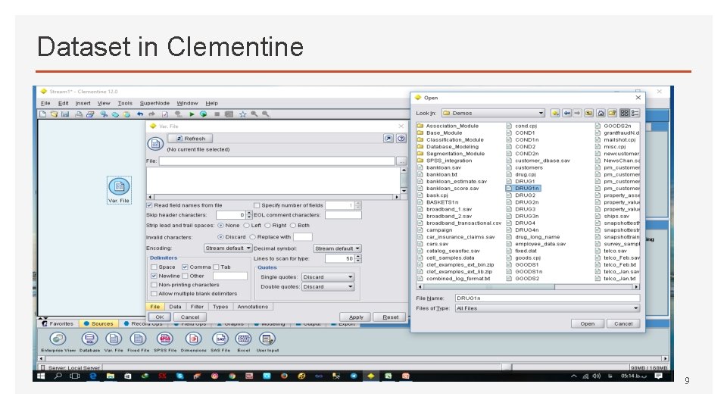Click the Undo arrow in toolbar
The width and height of the screenshot is (727, 409).
[140, 114]
